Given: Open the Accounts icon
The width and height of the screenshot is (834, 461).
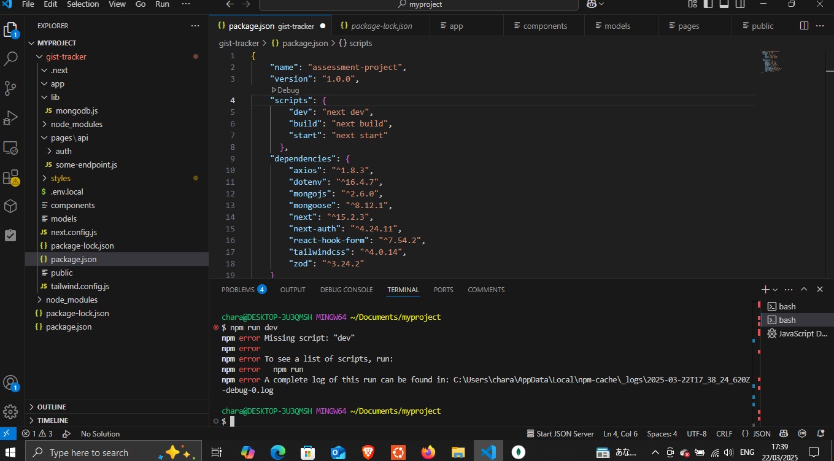Looking at the screenshot, I should pyautogui.click(x=11, y=383).
